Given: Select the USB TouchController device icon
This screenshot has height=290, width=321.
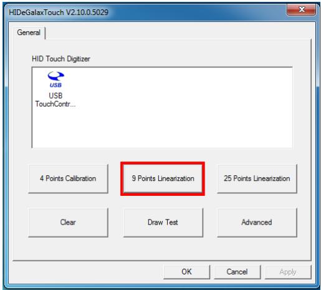Looking at the screenshot, I should (x=55, y=79).
